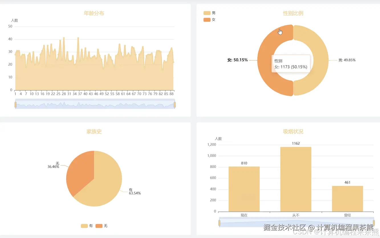Click the '女: 50.15%' donut label
Screen dimensions: 380x238
click(x=237, y=60)
